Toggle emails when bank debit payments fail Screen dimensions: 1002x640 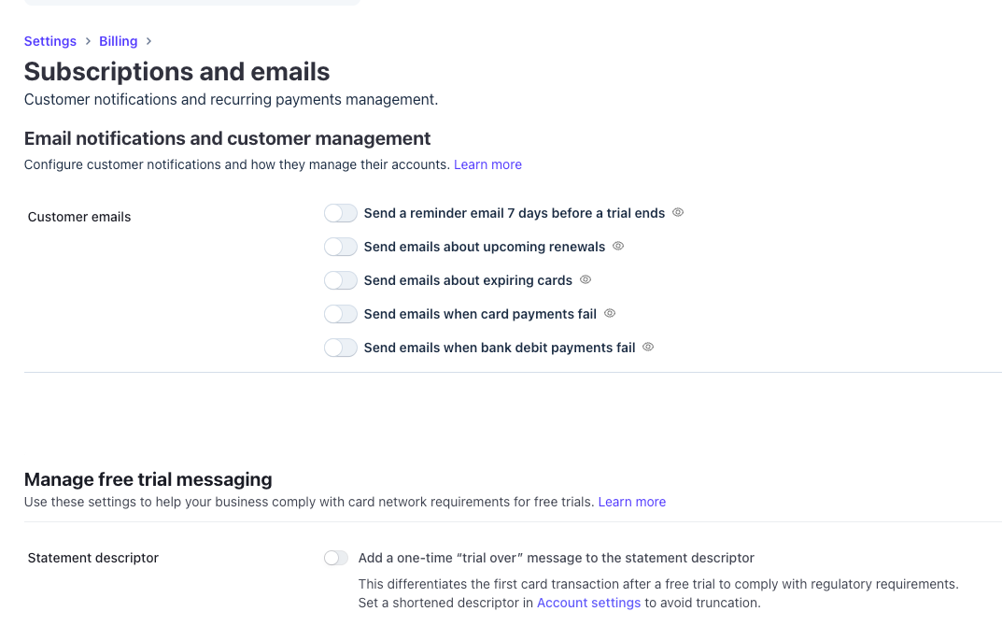341,348
